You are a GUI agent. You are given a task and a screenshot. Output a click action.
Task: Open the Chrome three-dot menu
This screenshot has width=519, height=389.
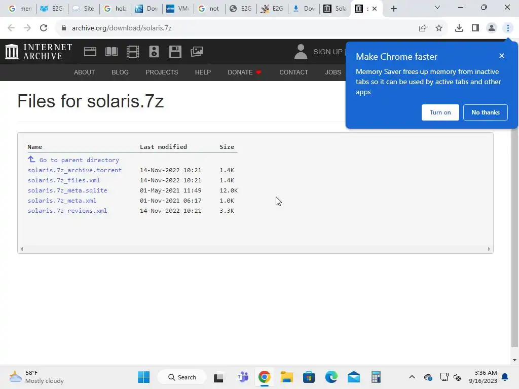click(508, 28)
